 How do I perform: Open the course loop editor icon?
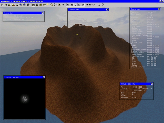tap(52, 5)
